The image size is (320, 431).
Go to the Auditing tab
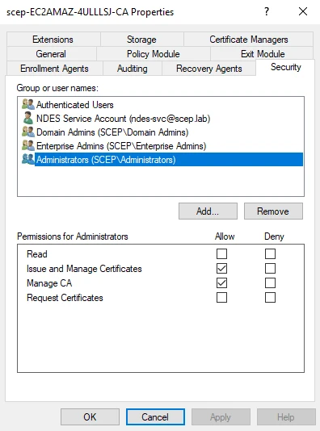click(133, 69)
